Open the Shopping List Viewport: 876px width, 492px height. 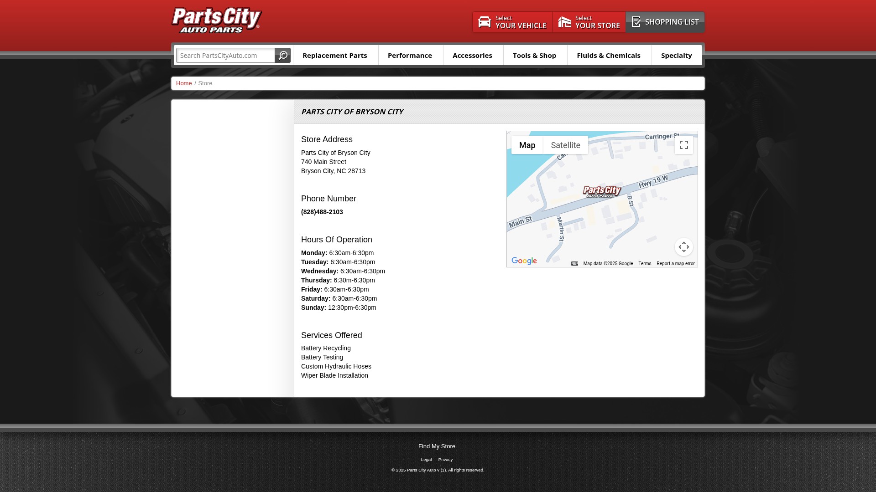pos(665,22)
